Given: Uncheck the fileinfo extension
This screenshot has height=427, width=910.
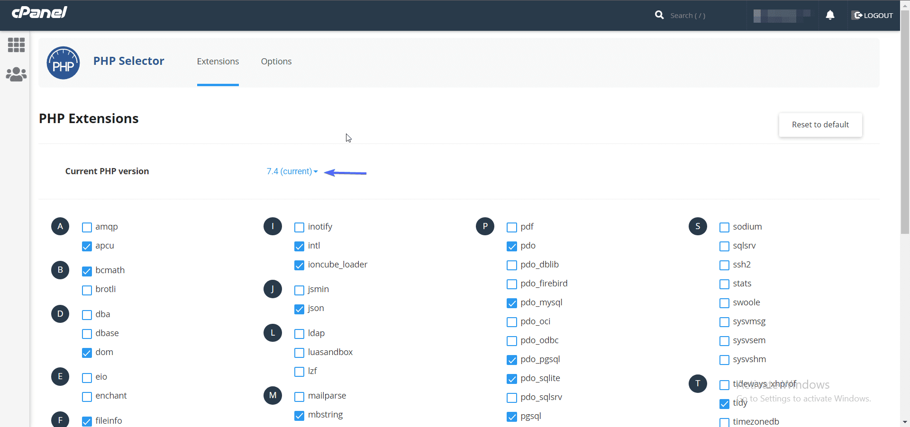Looking at the screenshot, I should tap(87, 421).
